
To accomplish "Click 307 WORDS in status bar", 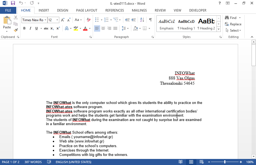I will click(x=33, y=162).
